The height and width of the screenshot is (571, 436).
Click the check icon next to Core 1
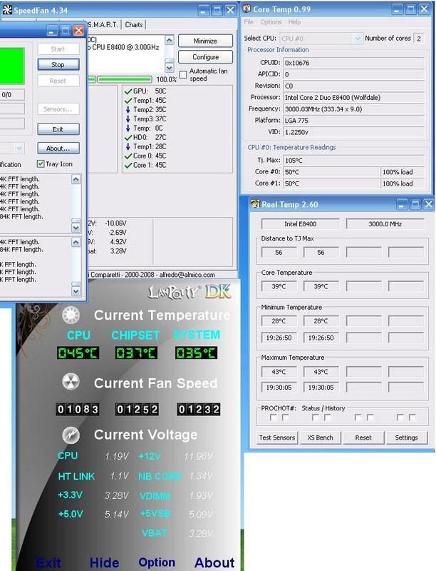click(128, 165)
